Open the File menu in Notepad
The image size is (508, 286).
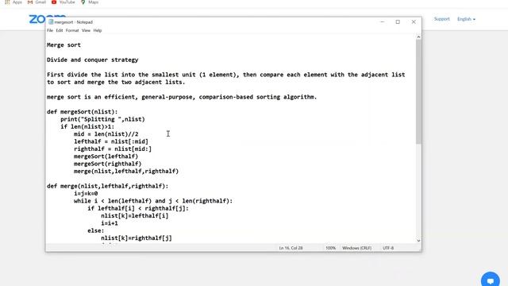tap(49, 30)
